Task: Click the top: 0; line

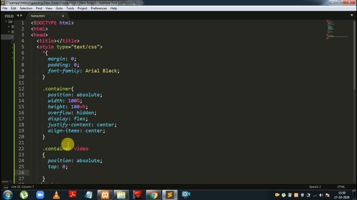Action: [57, 167]
